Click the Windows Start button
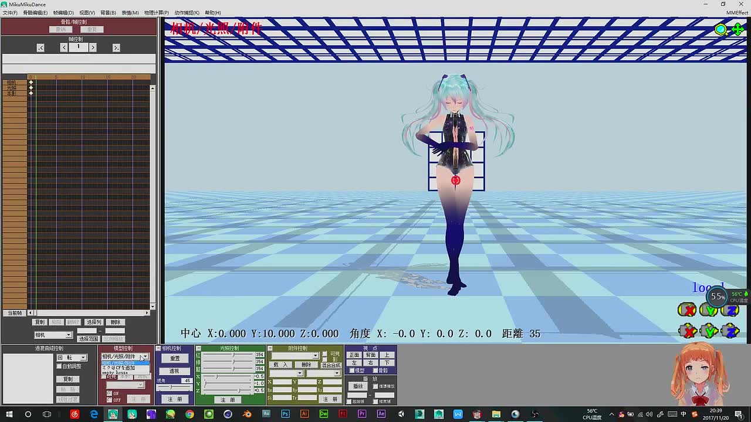The width and height of the screenshot is (751, 422). coord(9,414)
